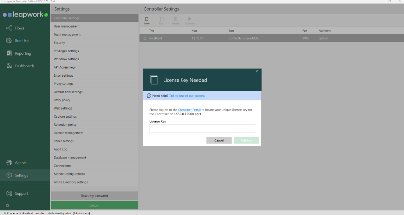Screen dimensions: 404x215
Task: Open the Customer Portal link
Action: [x=189, y=110]
